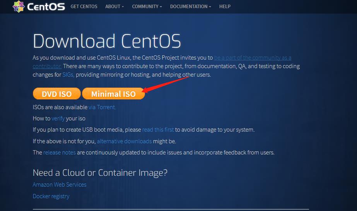
Task: Open the read this first link
Action: pos(158,130)
